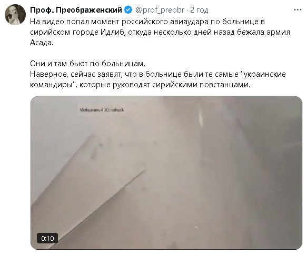Click the bright streak near the video's top
Image resolution: width=307 pixels, height=256 pixels.
[x=201, y=117]
